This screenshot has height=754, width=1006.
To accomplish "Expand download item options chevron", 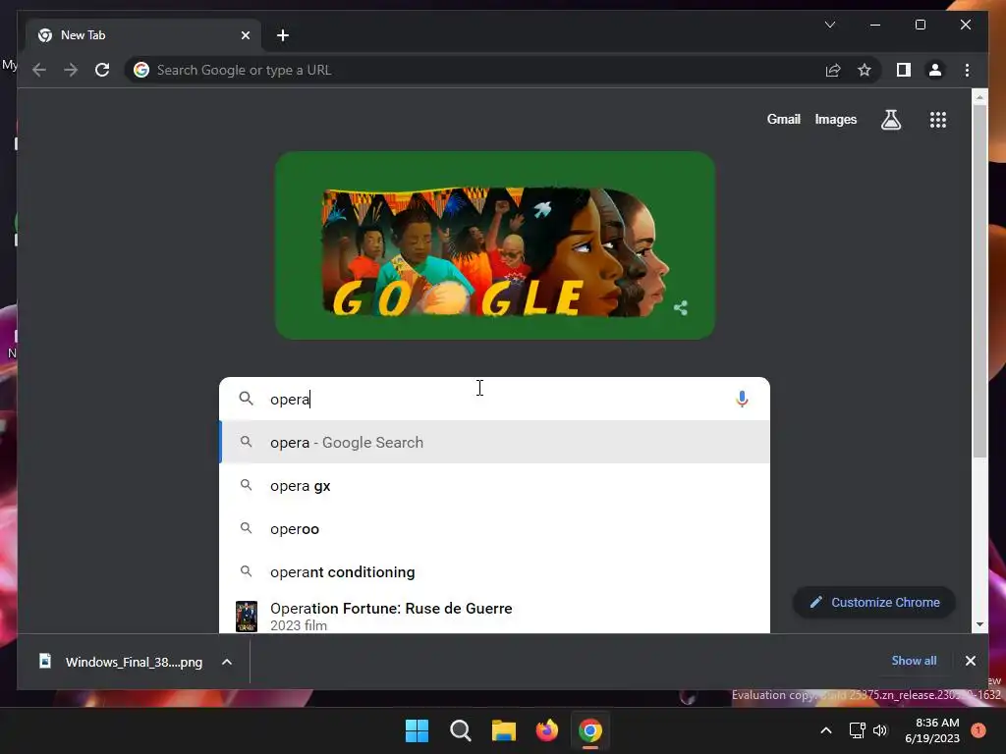I will [227, 662].
